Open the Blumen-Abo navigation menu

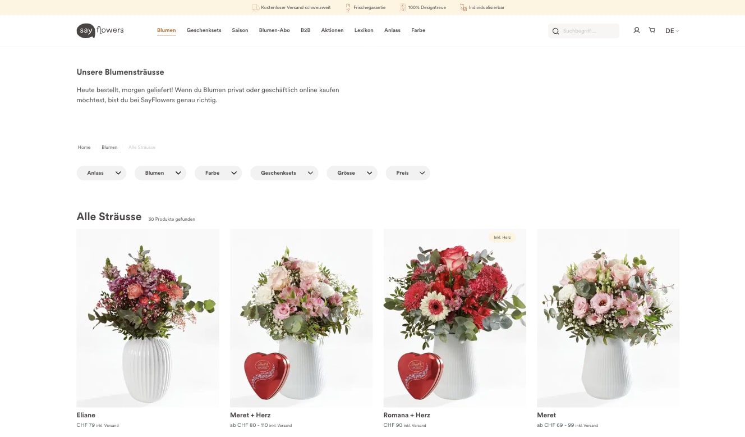274,30
